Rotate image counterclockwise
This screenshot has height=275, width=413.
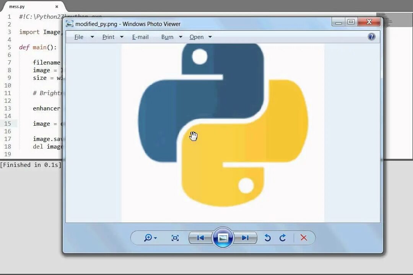click(267, 238)
